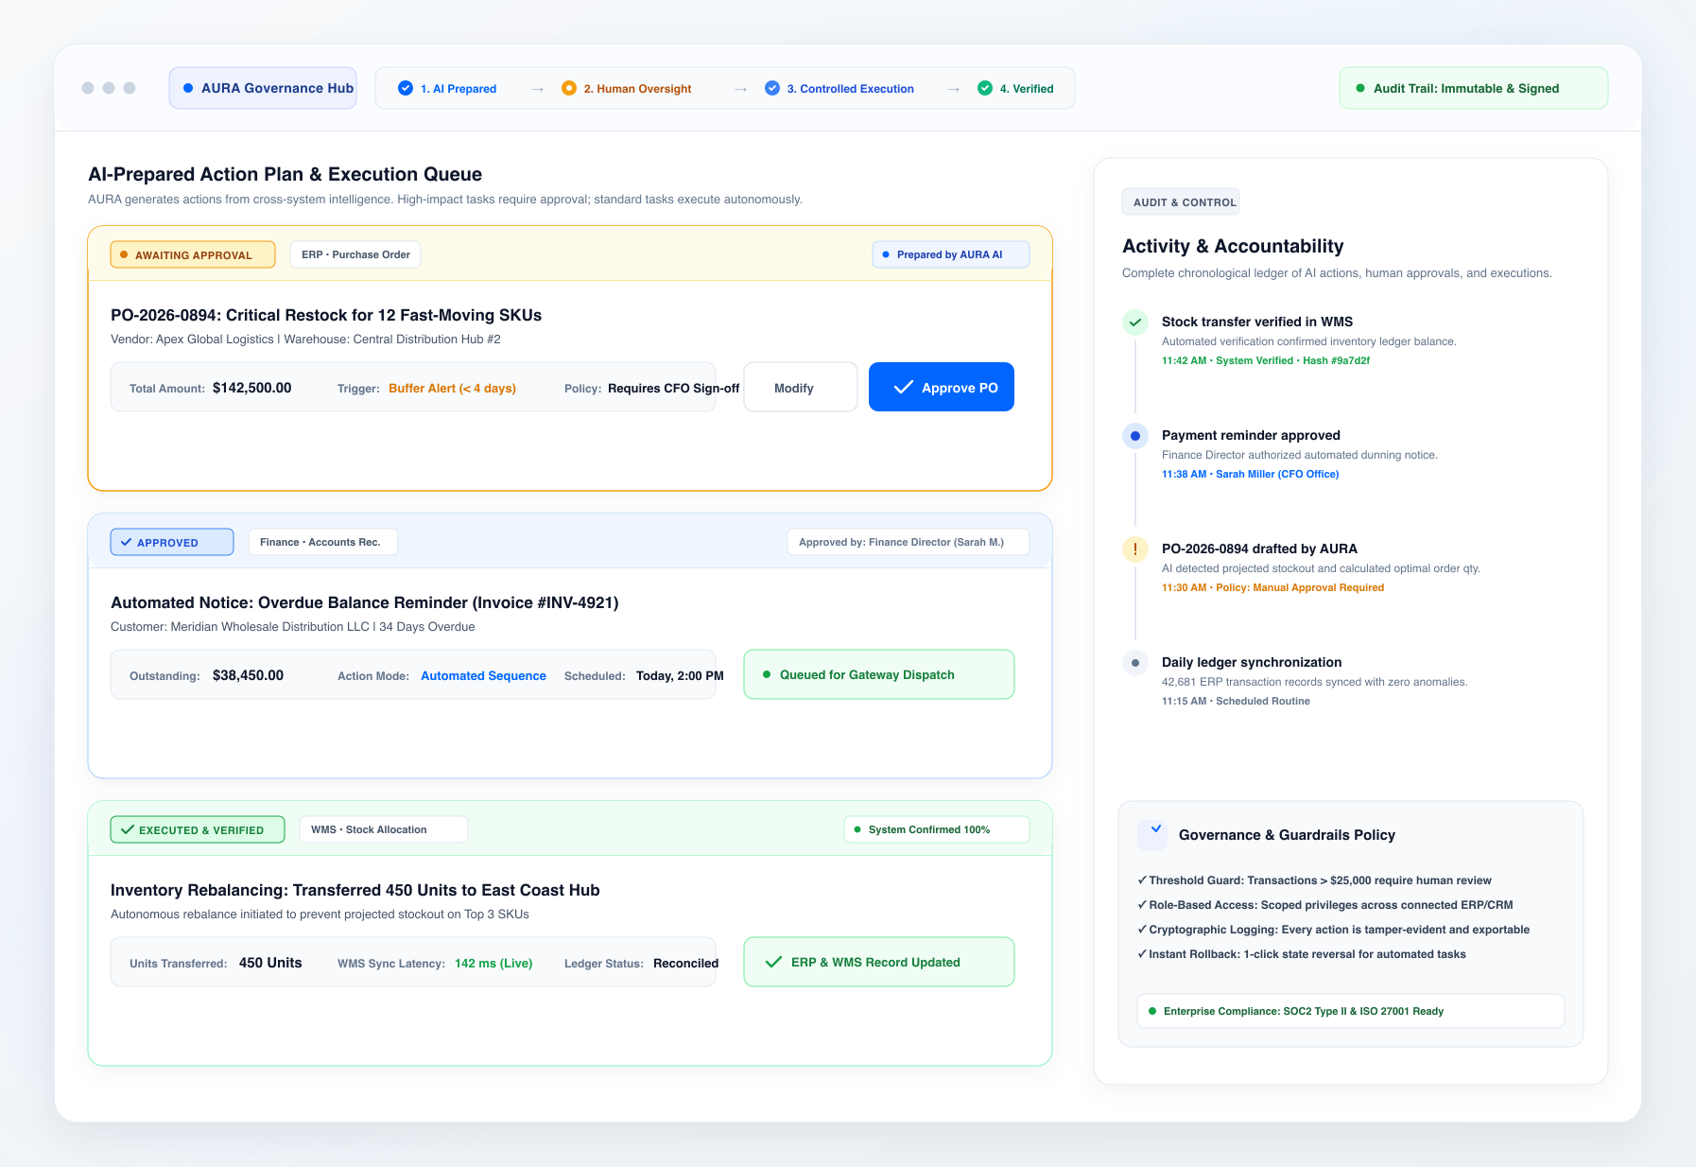The height and width of the screenshot is (1167, 1696).
Task: Click the blue check icon for Controlled Execution
Action: pyautogui.click(x=772, y=88)
